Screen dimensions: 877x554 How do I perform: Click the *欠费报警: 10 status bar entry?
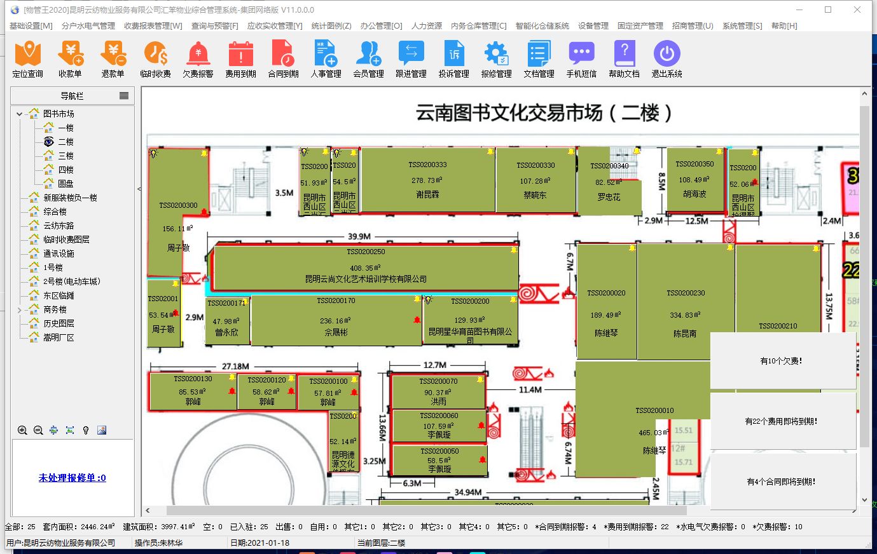coord(777,527)
